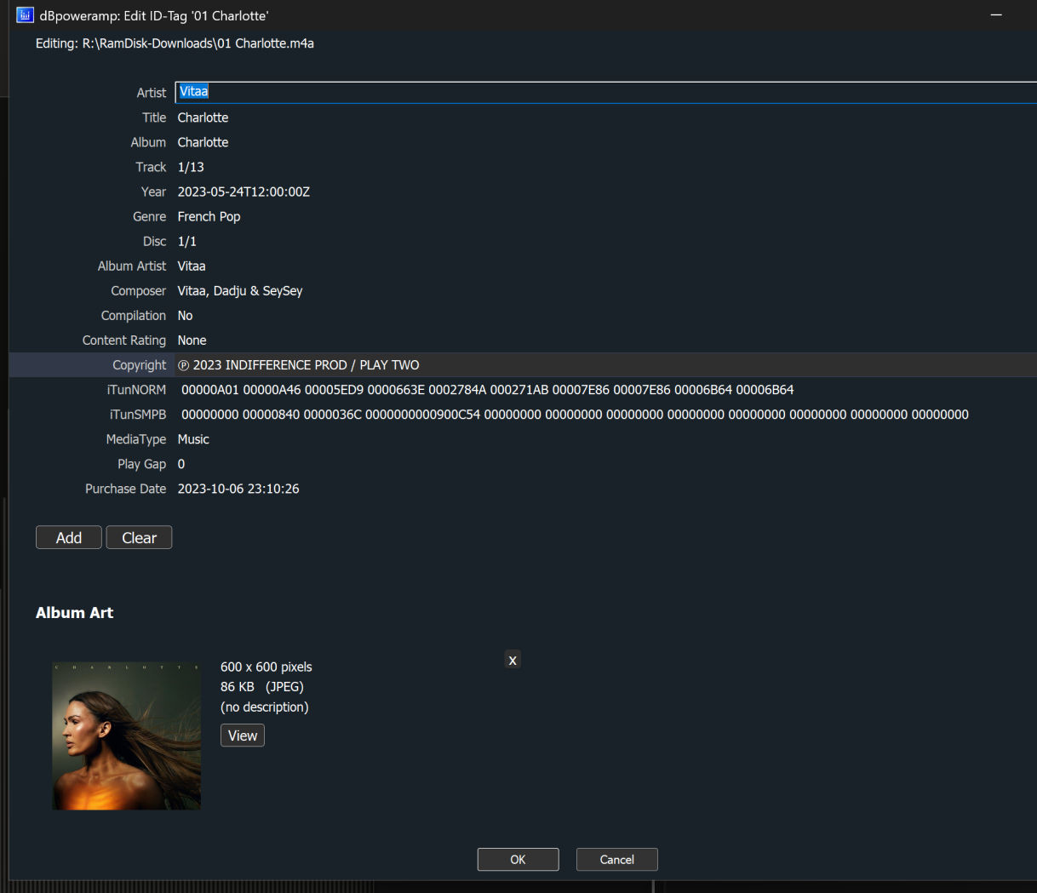Image resolution: width=1037 pixels, height=893 pixels.
Task: Select the Genre value French Pop
Action: coord(209,216)
